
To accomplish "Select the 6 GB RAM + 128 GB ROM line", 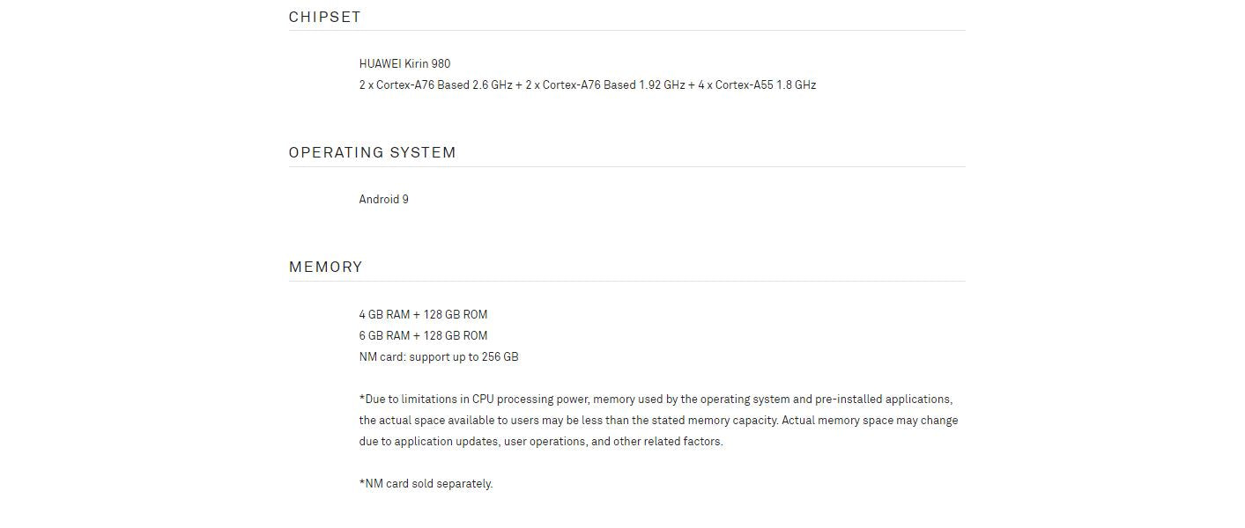I will coord(423,335).
